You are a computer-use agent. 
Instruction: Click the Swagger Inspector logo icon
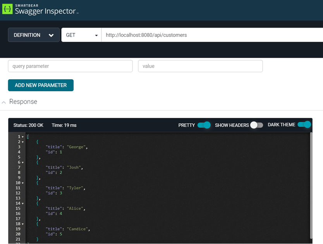click(x=7, y=10)
